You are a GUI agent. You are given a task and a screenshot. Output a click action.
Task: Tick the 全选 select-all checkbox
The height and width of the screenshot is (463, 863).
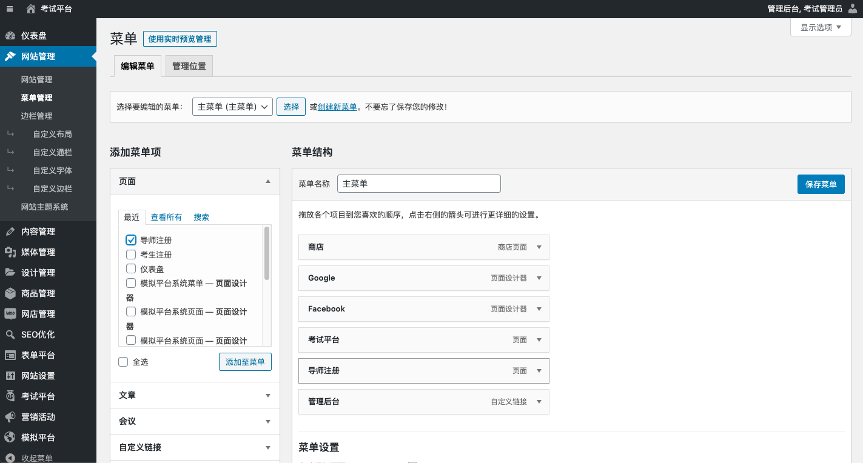point(123,362)
